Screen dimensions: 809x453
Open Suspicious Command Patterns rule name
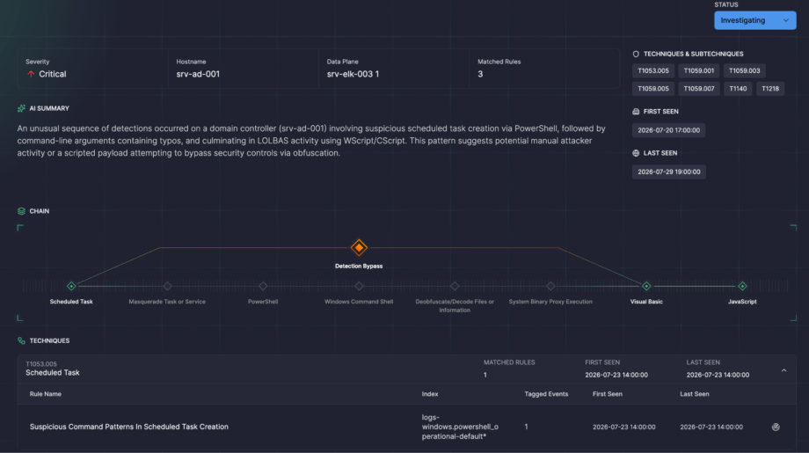pyautogui.click(x=129, y=427)
